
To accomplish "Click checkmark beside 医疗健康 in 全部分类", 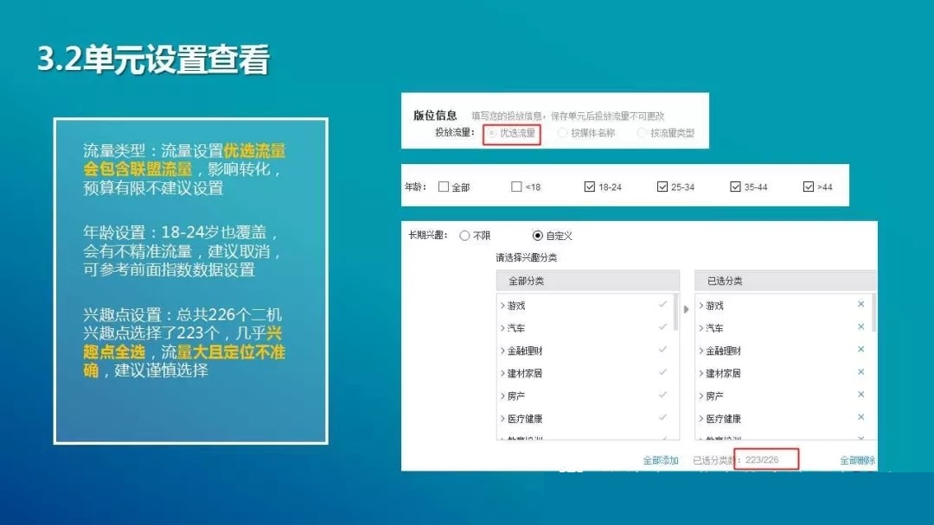I will 662,417.
